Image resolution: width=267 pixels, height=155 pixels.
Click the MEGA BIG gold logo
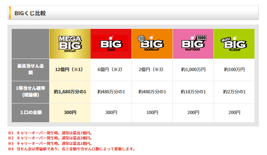pos(70,44)
